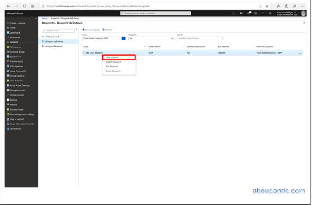Expand the Blueprints filter dropdown
312x205 pixels.
pos(151,38)
